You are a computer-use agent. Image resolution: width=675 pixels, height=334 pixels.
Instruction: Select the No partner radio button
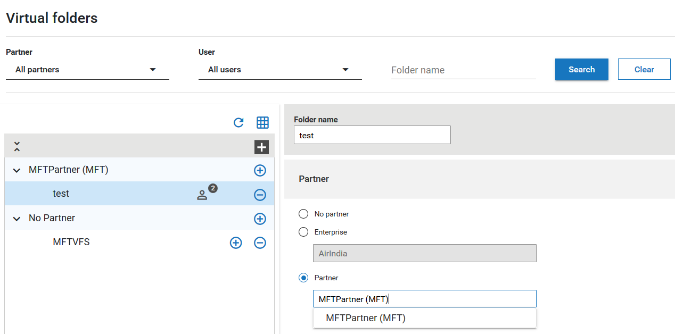[x=303, y=214]
